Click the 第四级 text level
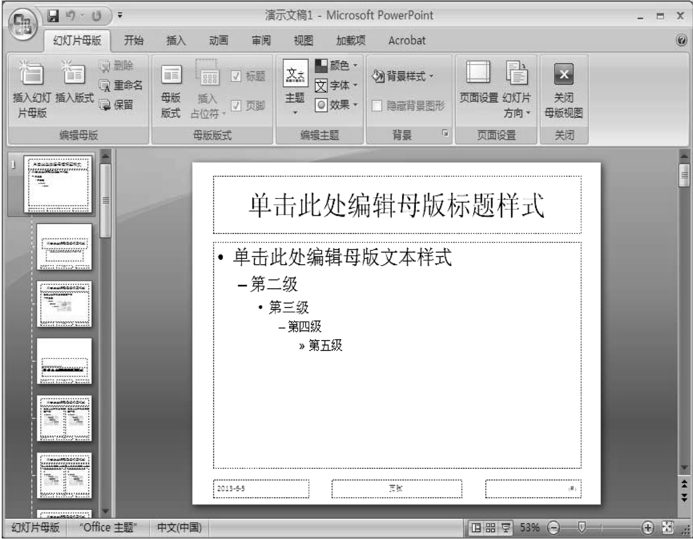 (x=304, y=327)
